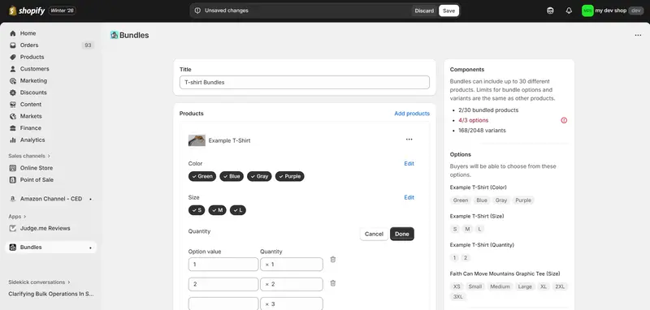Click the Point of Sale icon
This screenshot has width=650, height=310.
(x=13, y=180)
